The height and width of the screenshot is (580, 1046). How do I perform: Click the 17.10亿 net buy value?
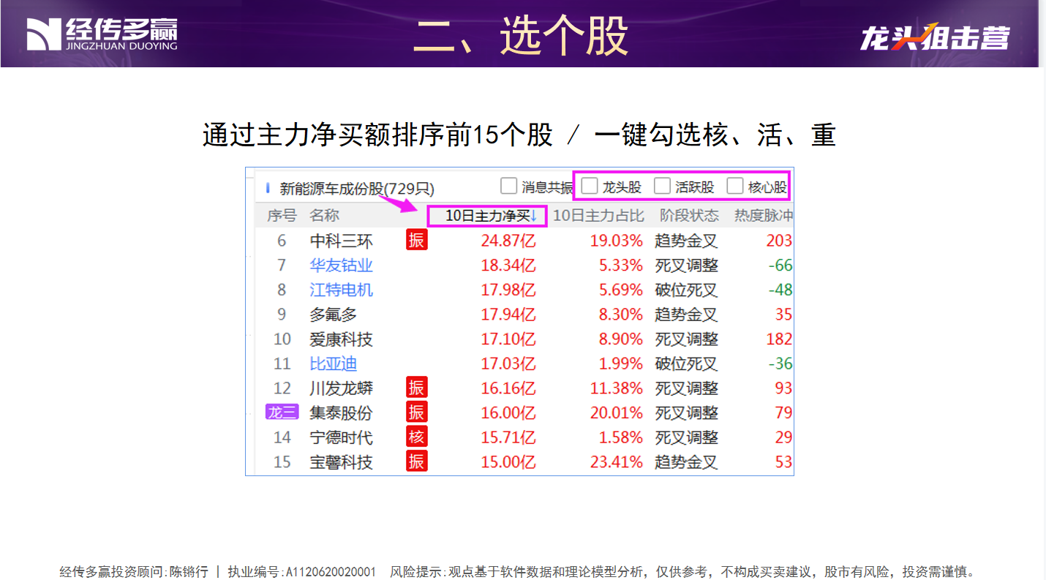[x=508, y=339]
